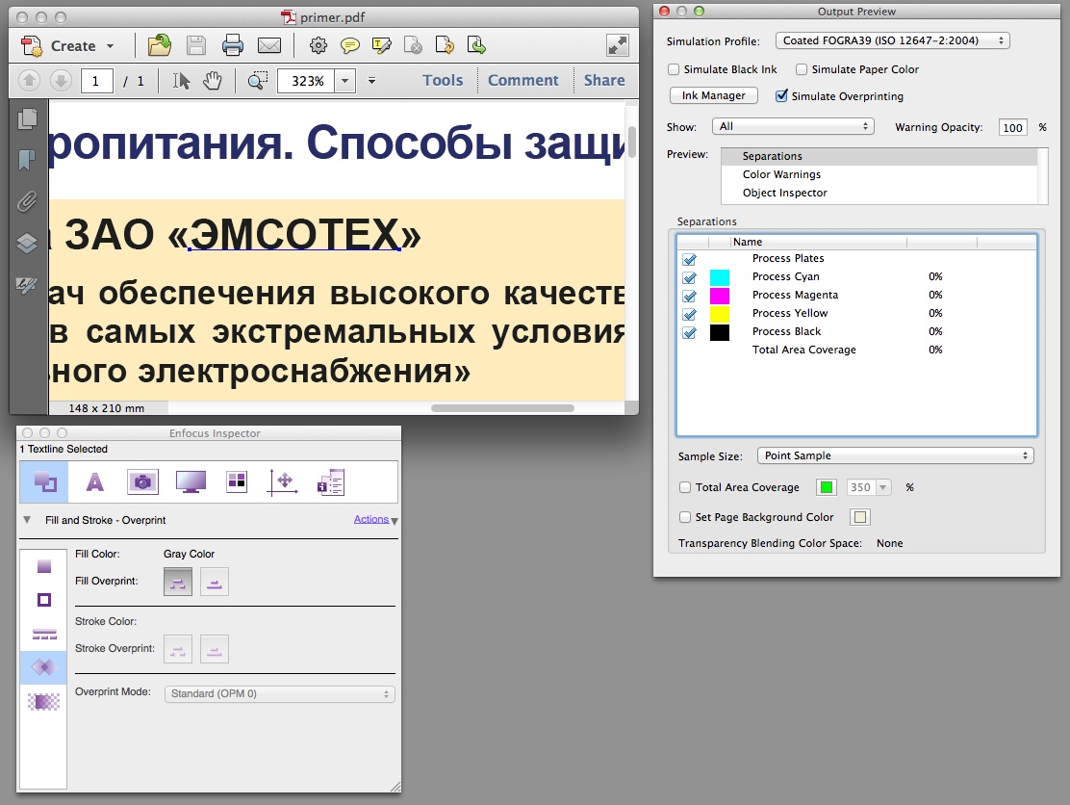1070x805 pixels.
Task: Go to previous page arrow
Action: point(29,81)
